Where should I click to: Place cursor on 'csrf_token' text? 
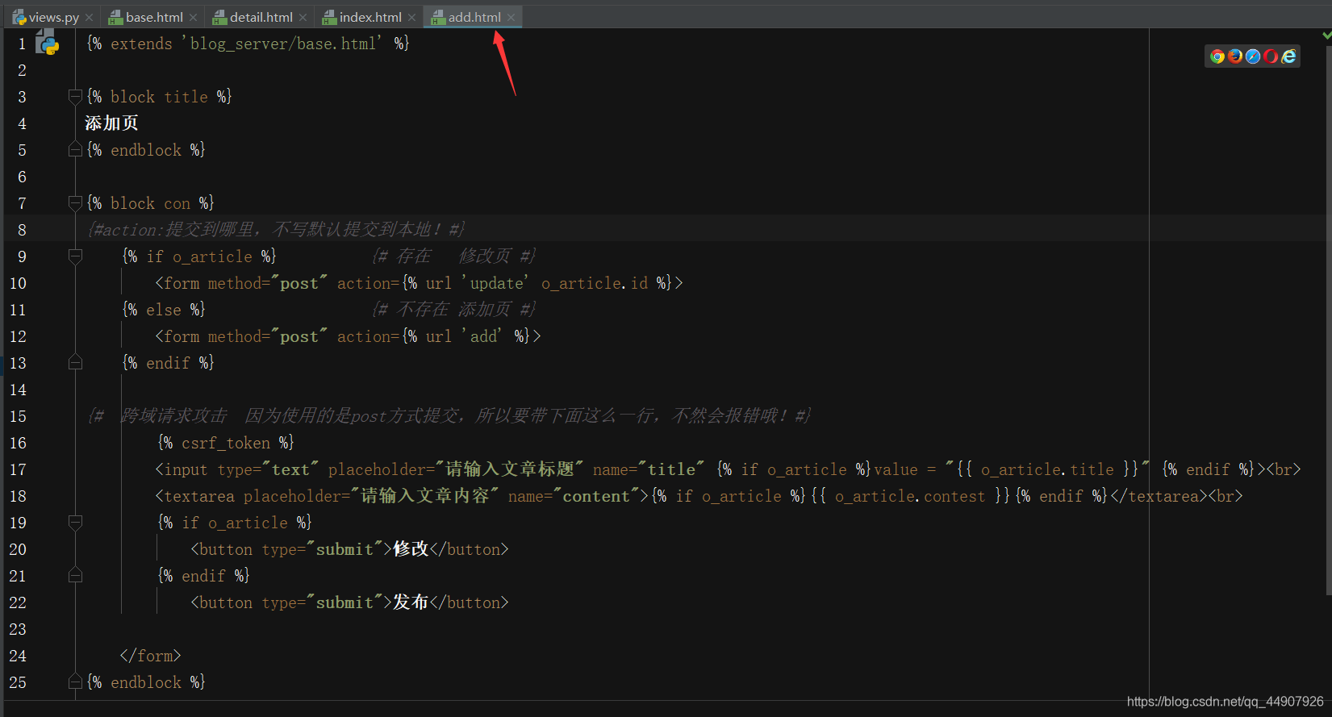coord(226,443)
